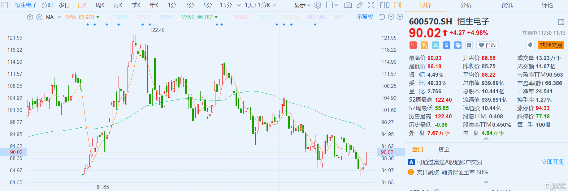Expand more timeframes arrow after 15分
The image size is (568, 191).
pyautogui.click(x=239, y=6)
